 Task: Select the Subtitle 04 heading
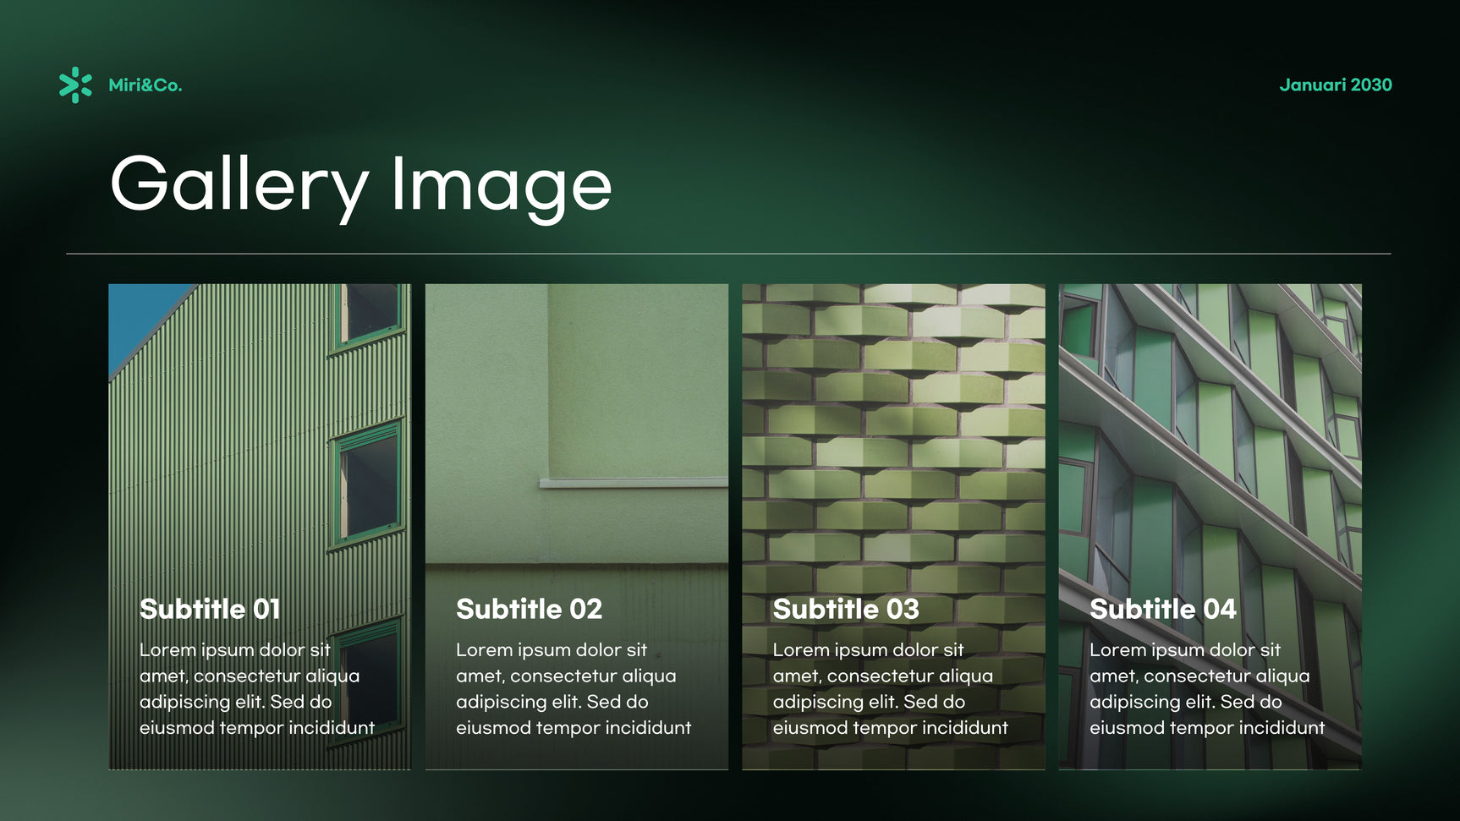click(x=1163, y=609)
